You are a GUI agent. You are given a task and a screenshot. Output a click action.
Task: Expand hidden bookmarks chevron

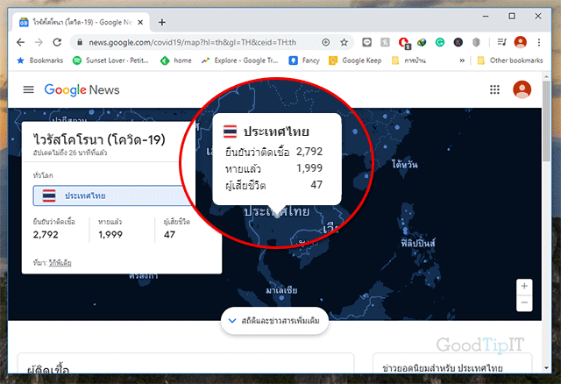(x=462, y=60)
